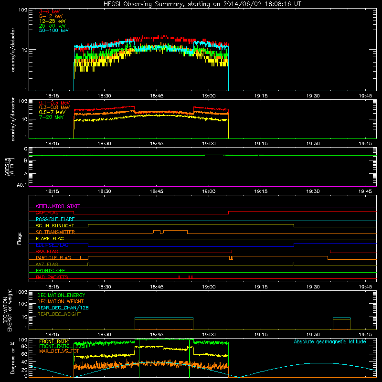Click the 18:15 tick under the keV plot
This screenshot has width=382, height=382.
(52, 96)
